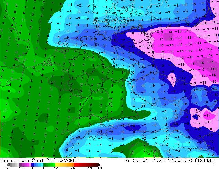Click the '26' legend value

point(73,168)
